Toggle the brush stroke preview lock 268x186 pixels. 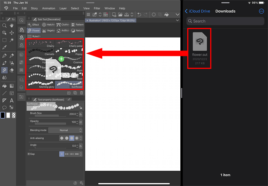pyautogui.click(x=81, y=108)
